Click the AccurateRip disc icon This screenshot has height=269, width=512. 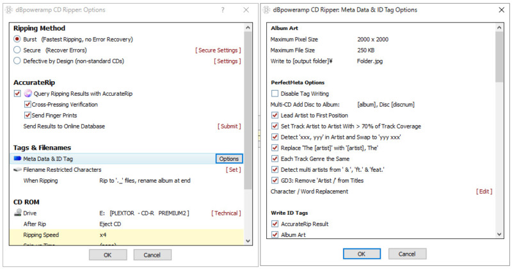[x=28, y=93]
